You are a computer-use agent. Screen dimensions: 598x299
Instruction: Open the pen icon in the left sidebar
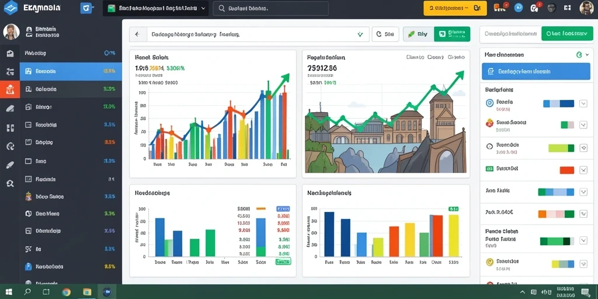pyautogui.click(x=11, y=165)
